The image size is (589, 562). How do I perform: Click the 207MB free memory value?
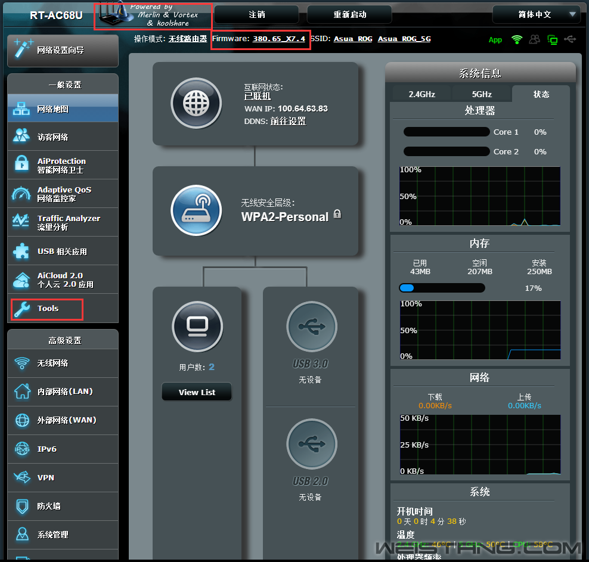(x=480, y=271)
